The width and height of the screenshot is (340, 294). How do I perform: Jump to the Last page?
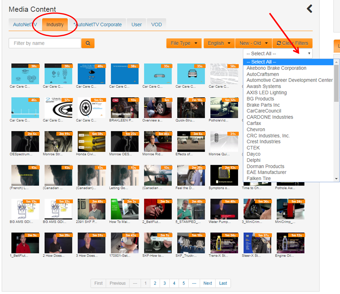click(x=223, y=283)
